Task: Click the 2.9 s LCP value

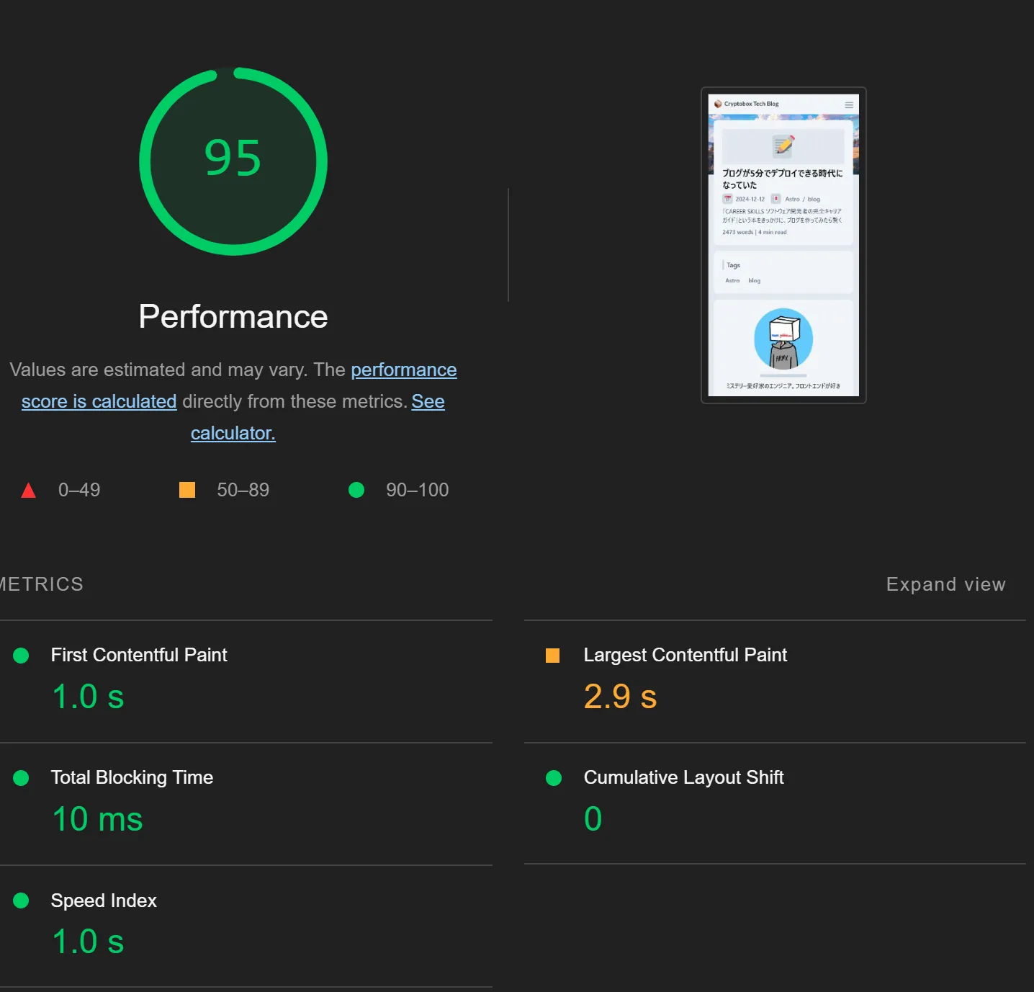Action: pos(620,697)
